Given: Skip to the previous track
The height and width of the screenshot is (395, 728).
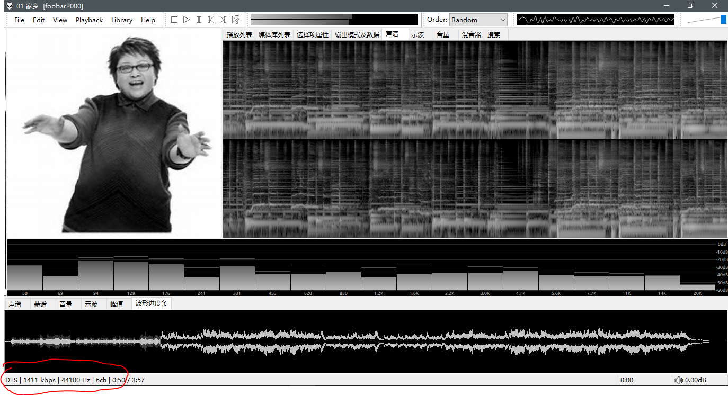Looking at the screenshot, I should (x=211, y=20).
